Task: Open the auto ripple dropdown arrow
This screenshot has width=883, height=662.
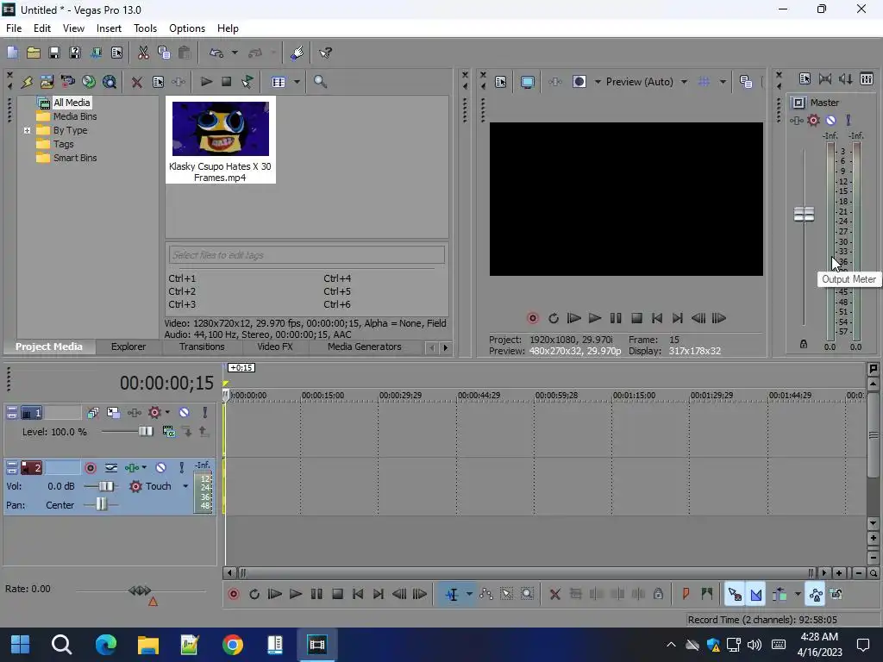Action: point(798,595)
